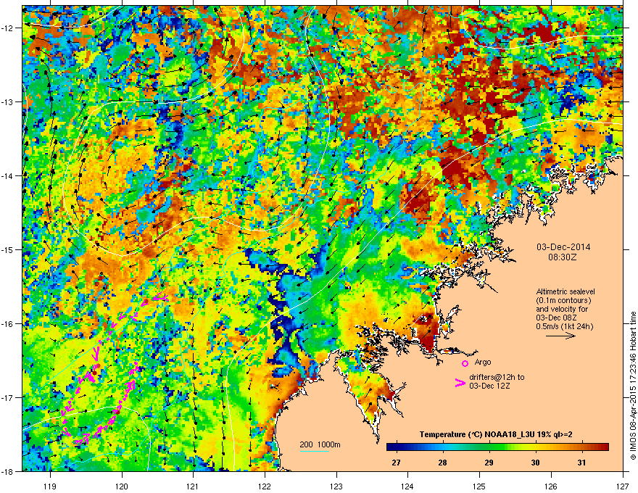Click the longitude axis label 119
Viewport: 638px width, 493px height.
pyautogui.click(x=50, y=486)
